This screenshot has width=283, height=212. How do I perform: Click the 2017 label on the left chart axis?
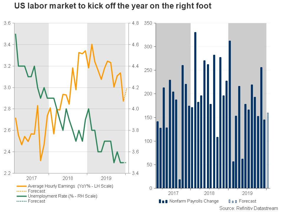32,178
